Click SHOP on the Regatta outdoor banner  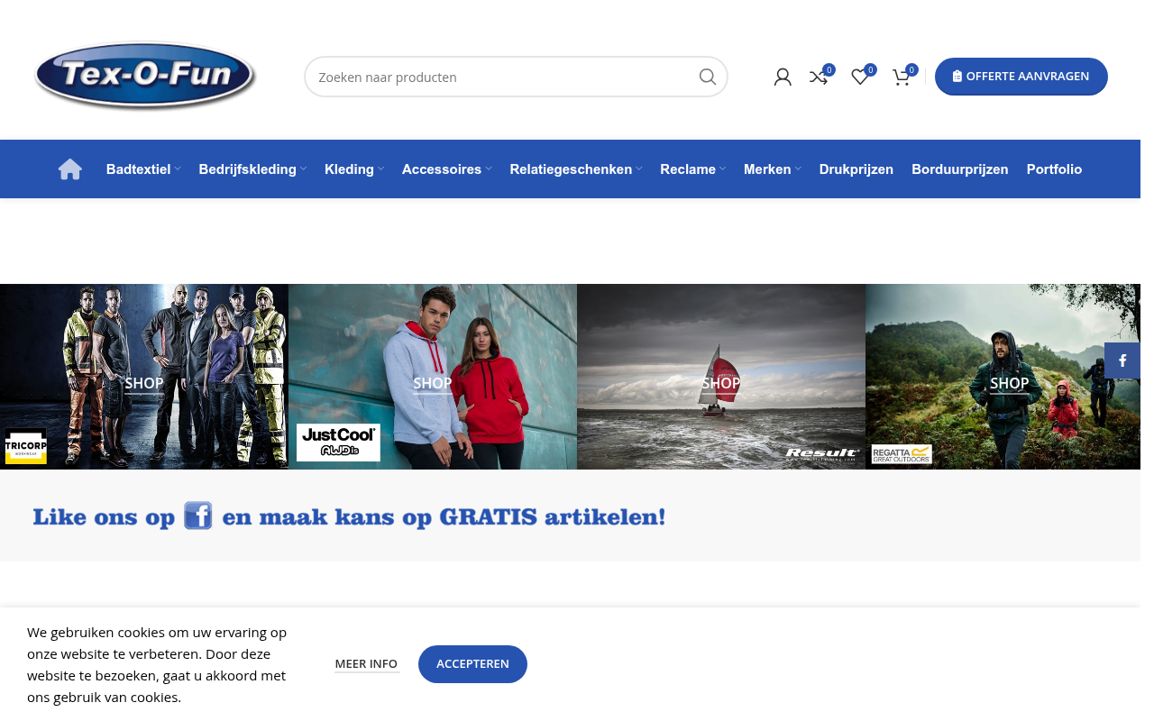tap(1010, 384)
